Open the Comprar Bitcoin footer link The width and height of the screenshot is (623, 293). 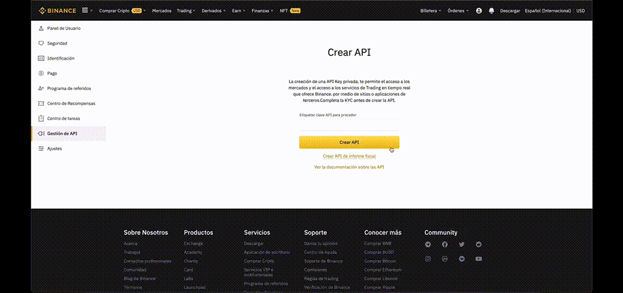point(380,261)
